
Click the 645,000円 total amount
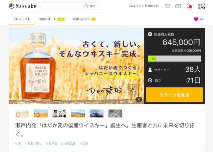[x=181, y=42]
